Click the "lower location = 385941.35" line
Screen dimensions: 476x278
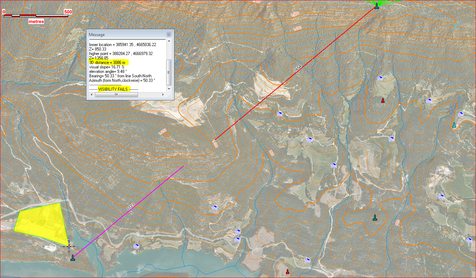123,45
